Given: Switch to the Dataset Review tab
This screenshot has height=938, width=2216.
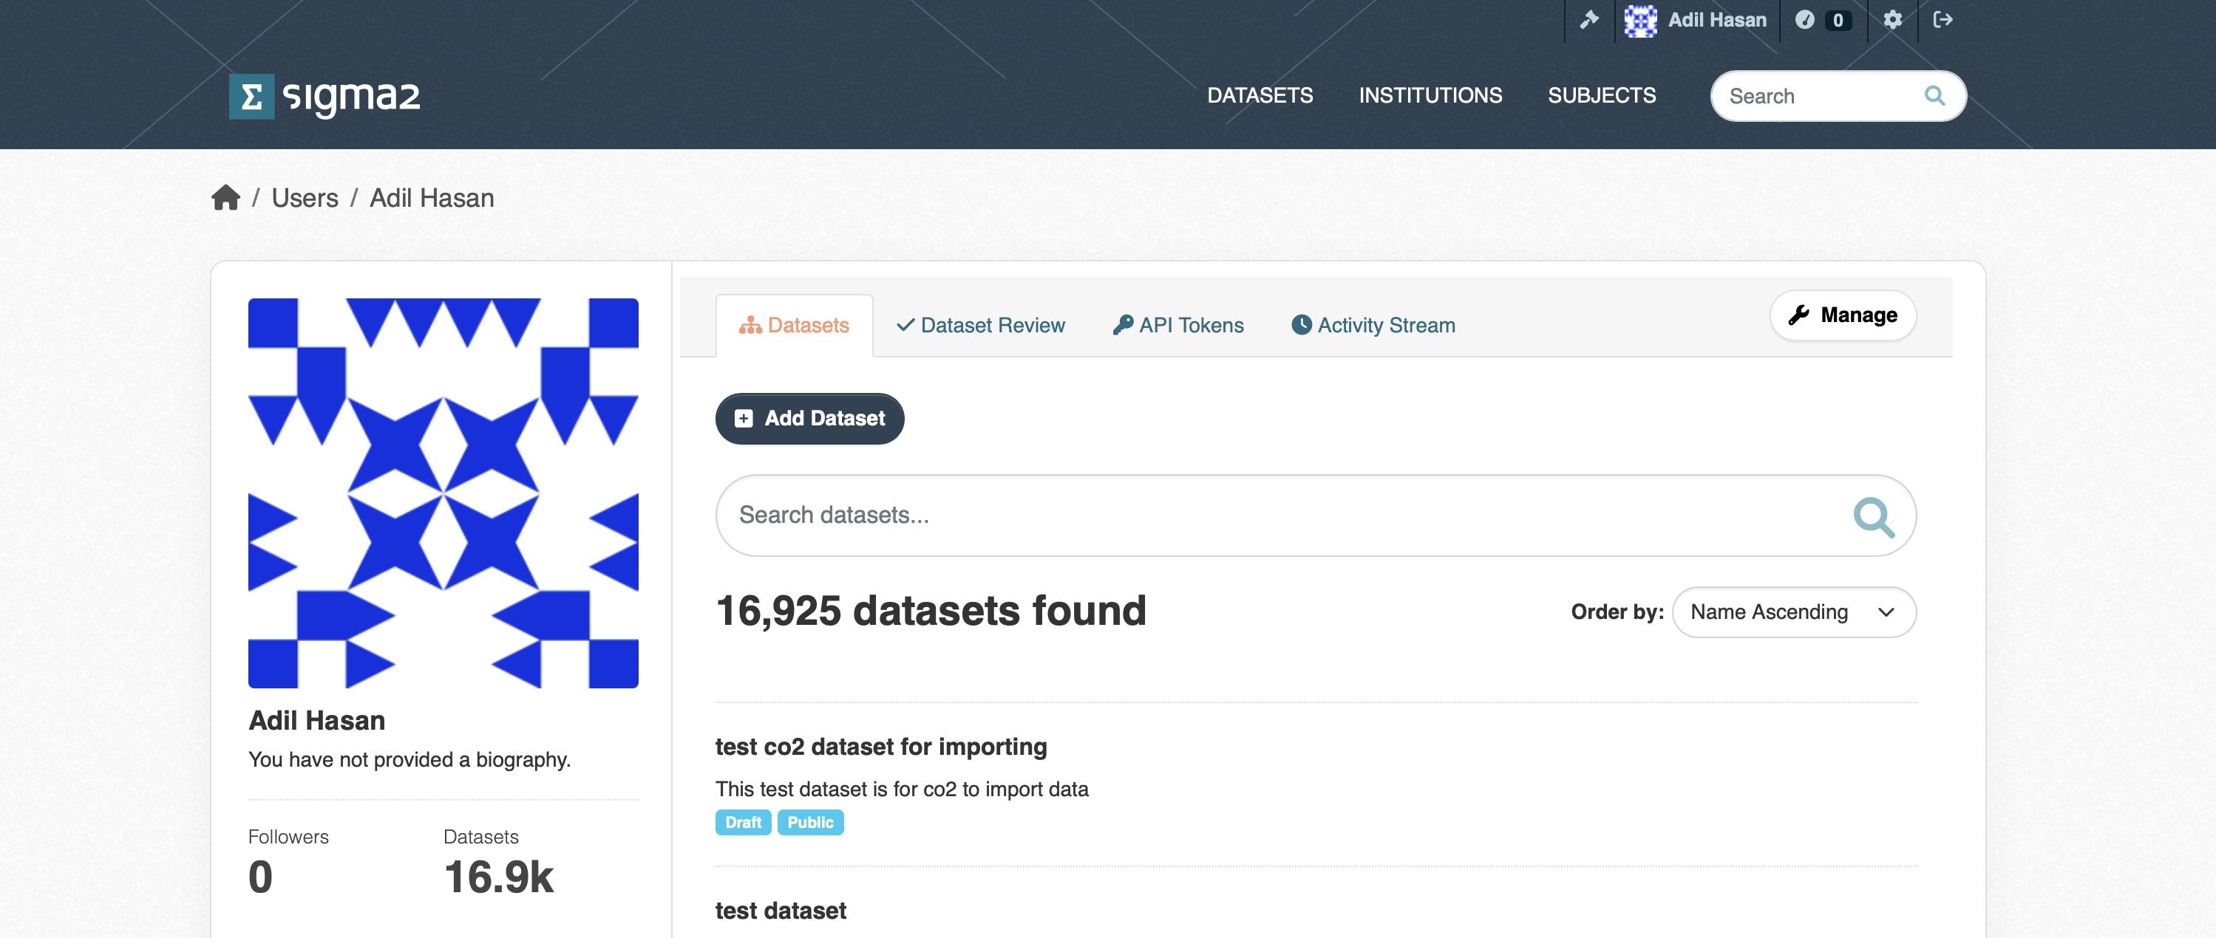Looking at the screenshot, I should click(x=980, y=325).
